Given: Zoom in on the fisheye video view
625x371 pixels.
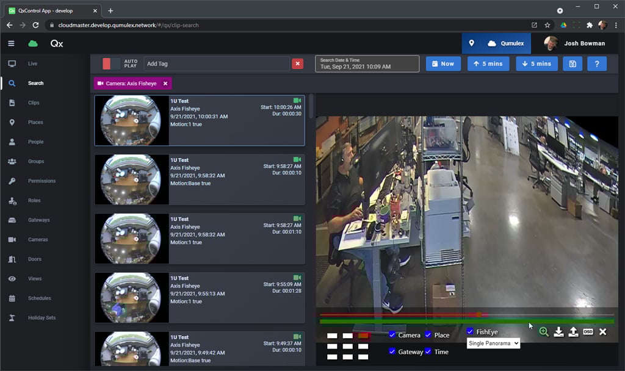Looking at the screenshot, I should [x=543, y=331].
